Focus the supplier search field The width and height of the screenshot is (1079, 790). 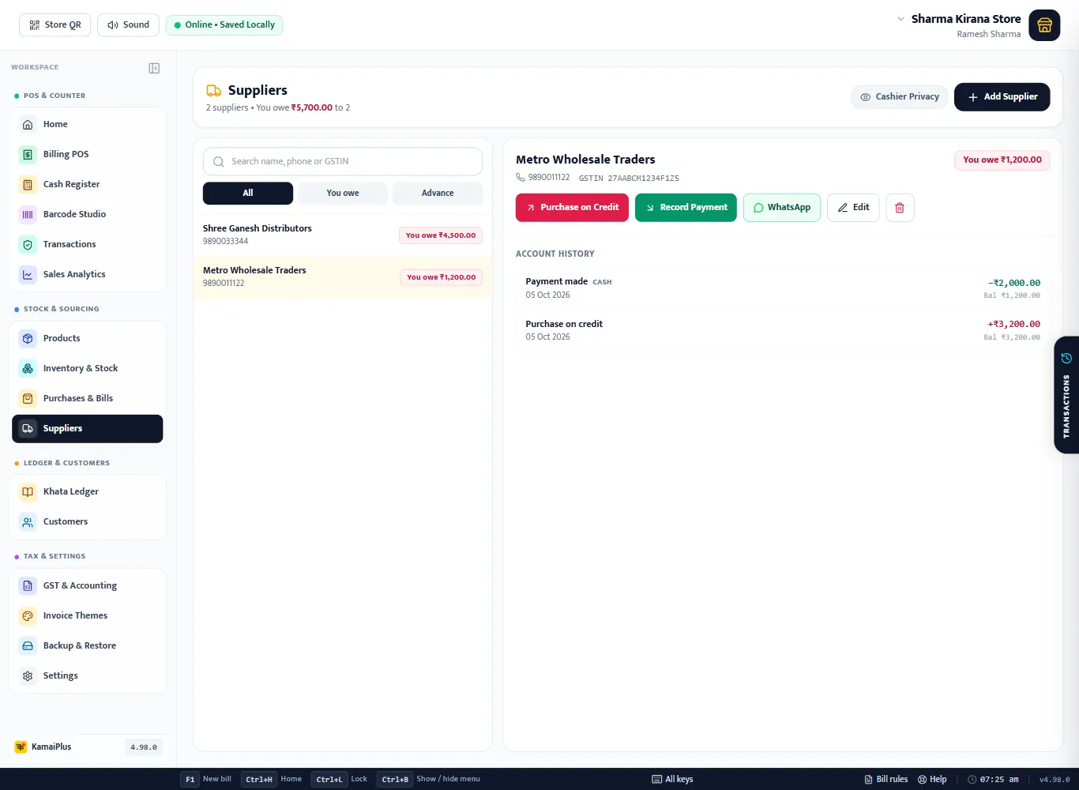[x=343, y=161]
